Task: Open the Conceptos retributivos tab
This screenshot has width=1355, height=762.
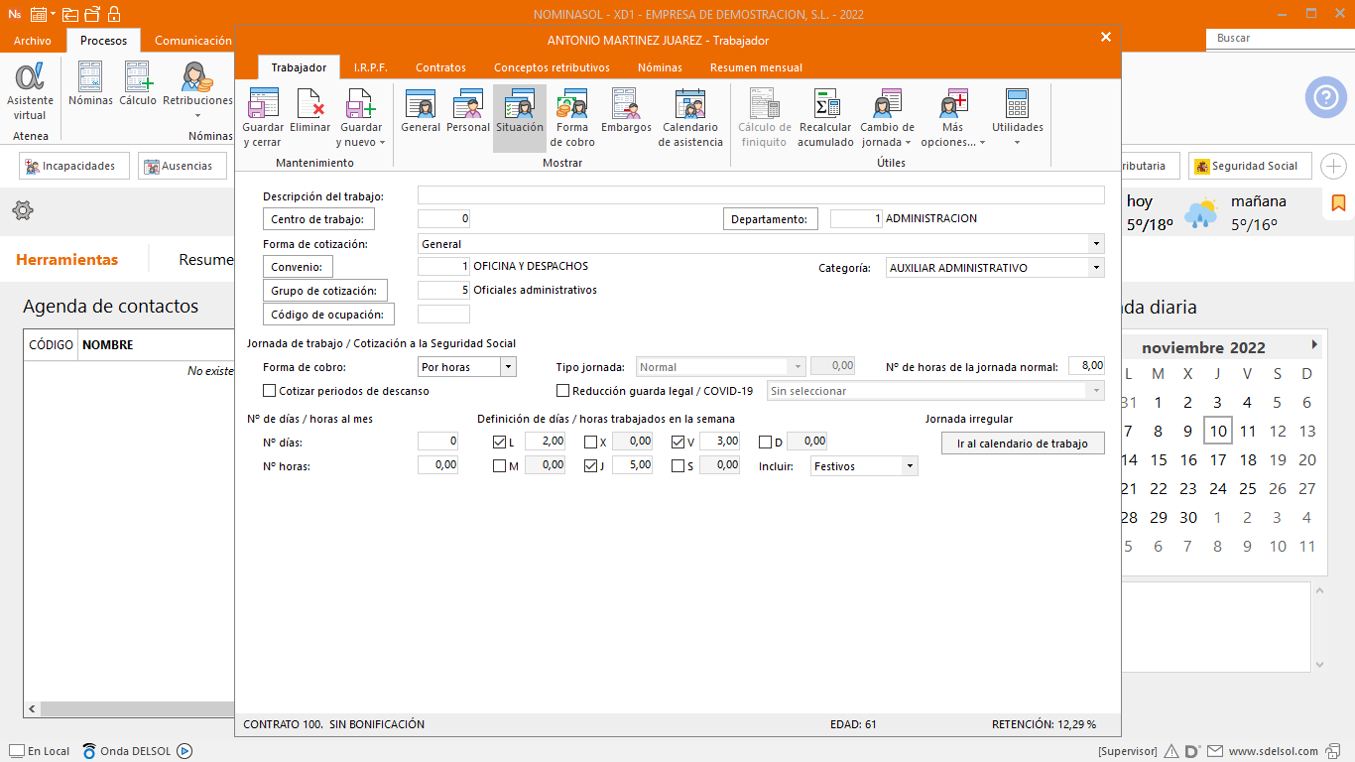Action: [552, 67]
